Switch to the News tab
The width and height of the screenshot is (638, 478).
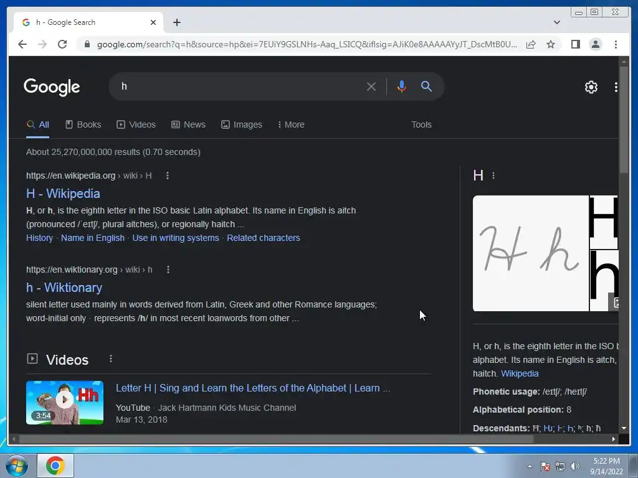click(x=188, y=124)
